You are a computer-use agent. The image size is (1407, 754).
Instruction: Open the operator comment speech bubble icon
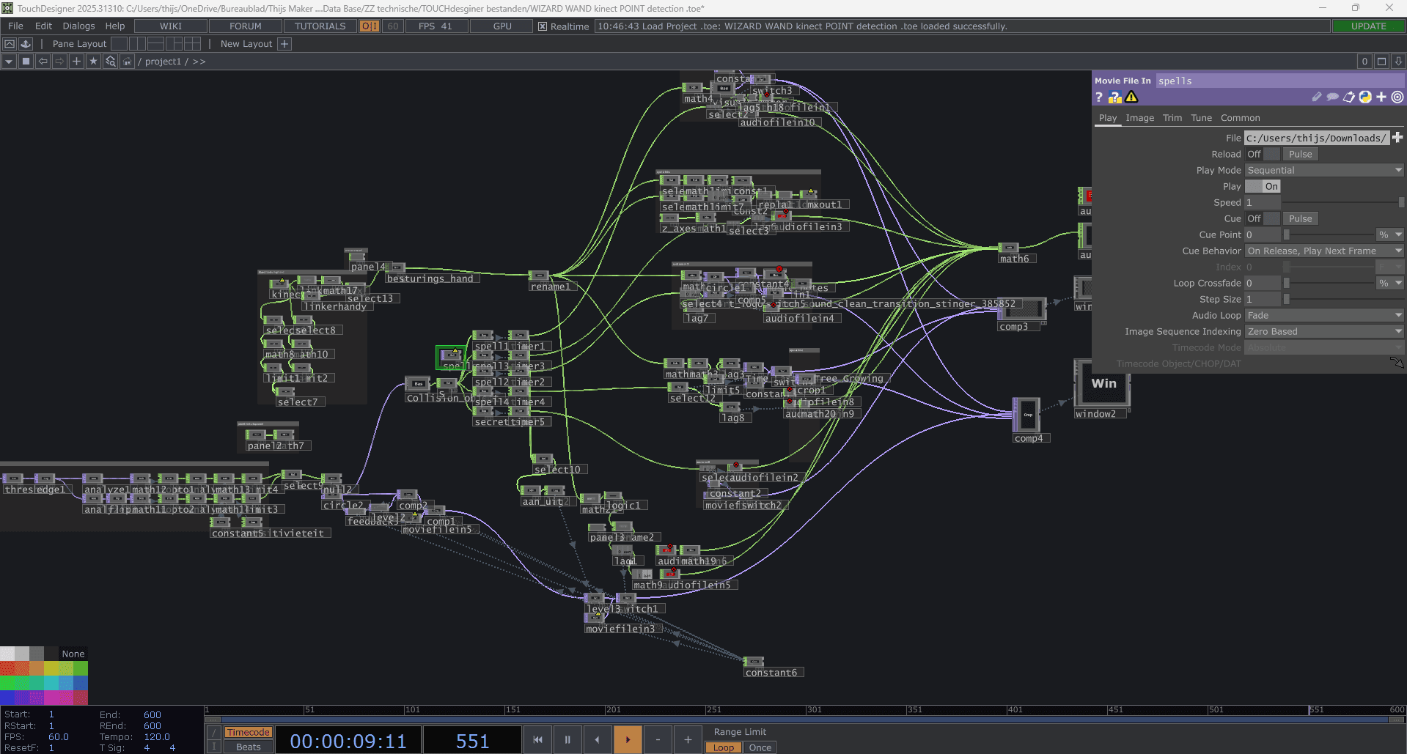pyautogui.click(x=1332, y=97)
